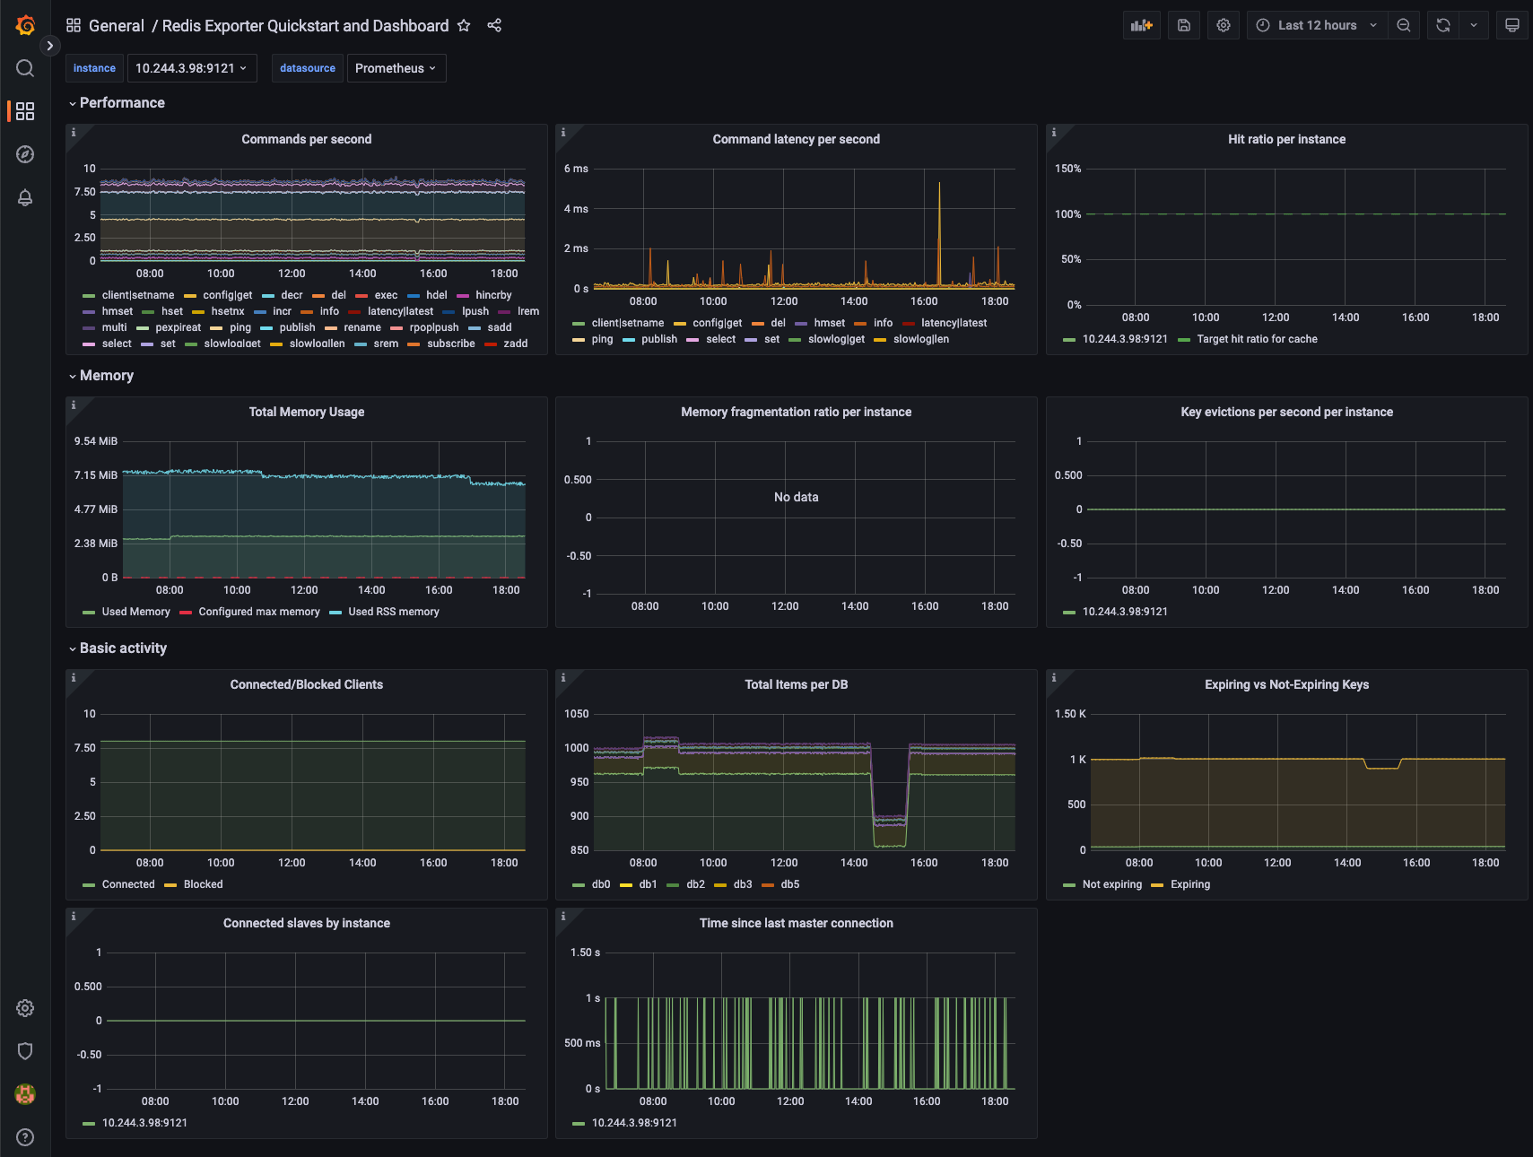Click the hincrby legend color swatch

click(463, 296)
